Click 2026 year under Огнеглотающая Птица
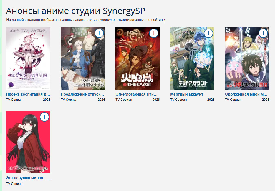Viewport: 275px width, 191px height. (x=156, y=100)
